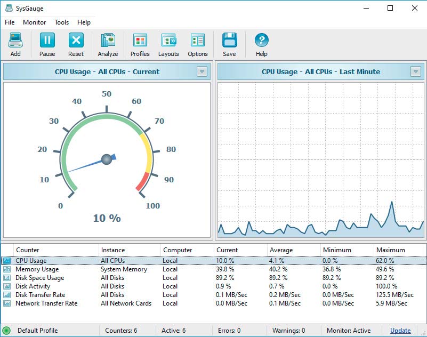The width and height of the screenshot is (427, 337).
Task: Select the Disk Transfer Rate counter row
Action: click(x=213, y=294)
